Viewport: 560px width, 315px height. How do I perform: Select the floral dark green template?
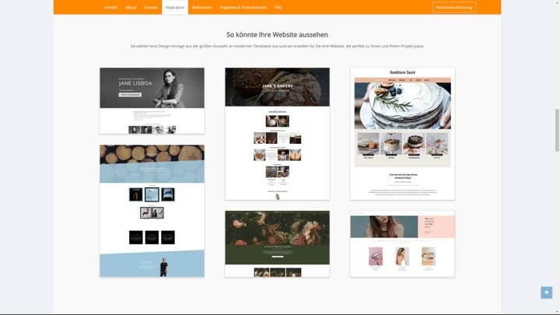point(277,243)
